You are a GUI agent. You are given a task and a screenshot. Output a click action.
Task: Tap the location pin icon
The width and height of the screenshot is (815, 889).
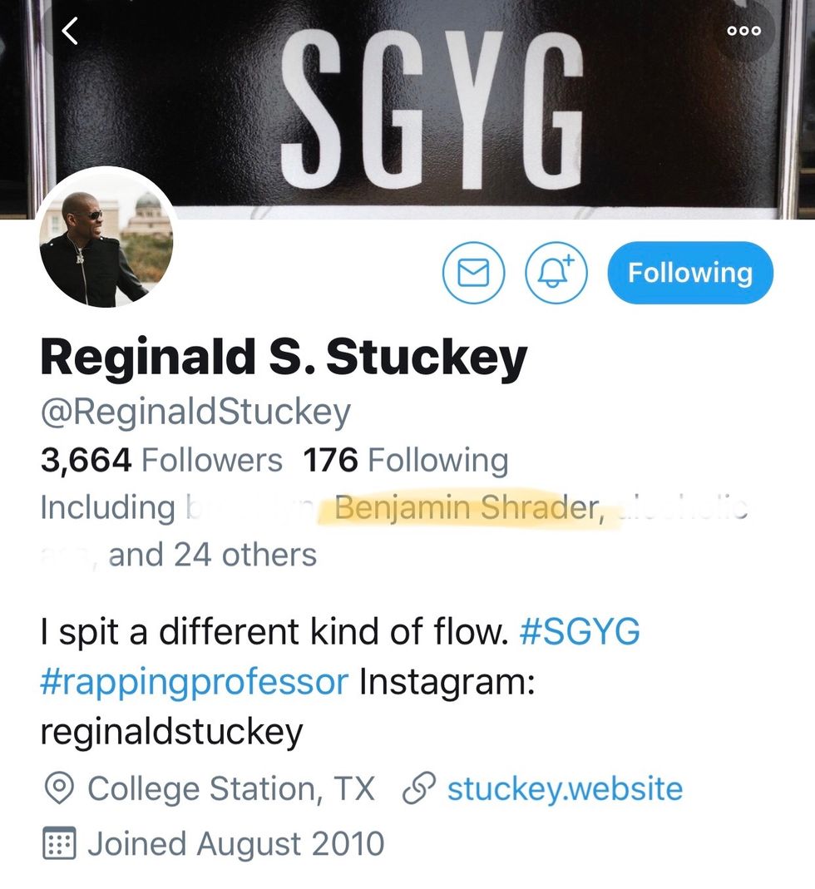[58, 788]
